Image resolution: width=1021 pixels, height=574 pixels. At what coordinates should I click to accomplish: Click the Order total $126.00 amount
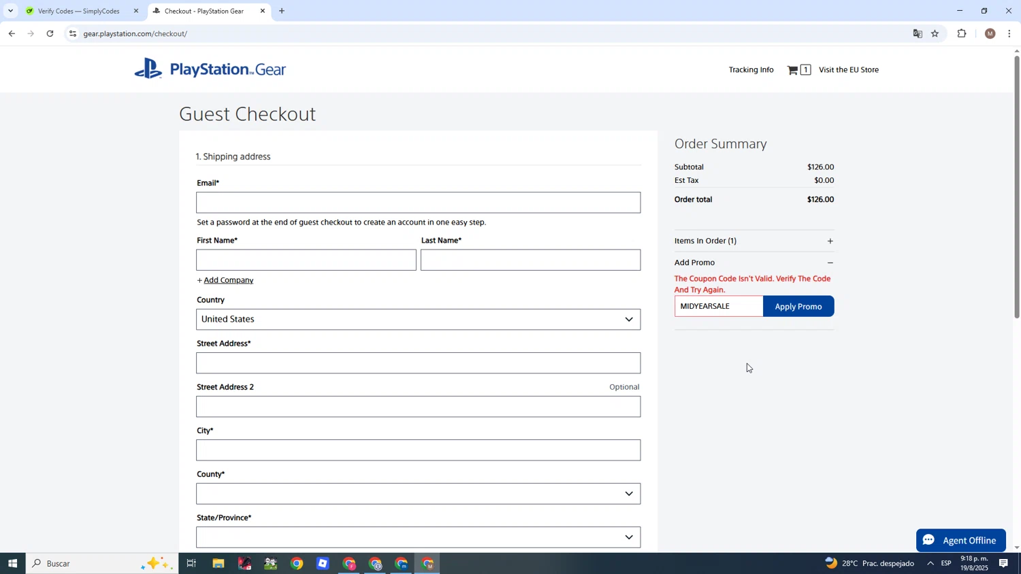(x=820, y=199)
